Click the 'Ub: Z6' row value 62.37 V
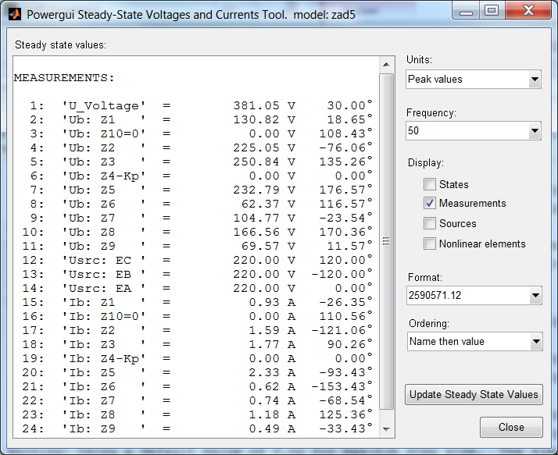This screenshot has width=558, height=455. tap(268, 204)
